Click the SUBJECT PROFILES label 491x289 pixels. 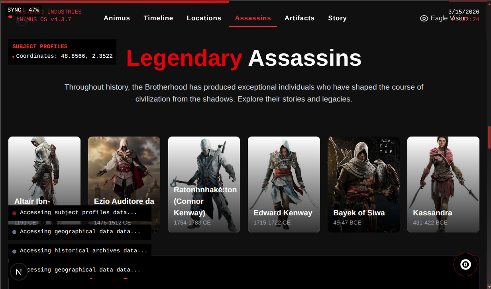click(40, 47)
